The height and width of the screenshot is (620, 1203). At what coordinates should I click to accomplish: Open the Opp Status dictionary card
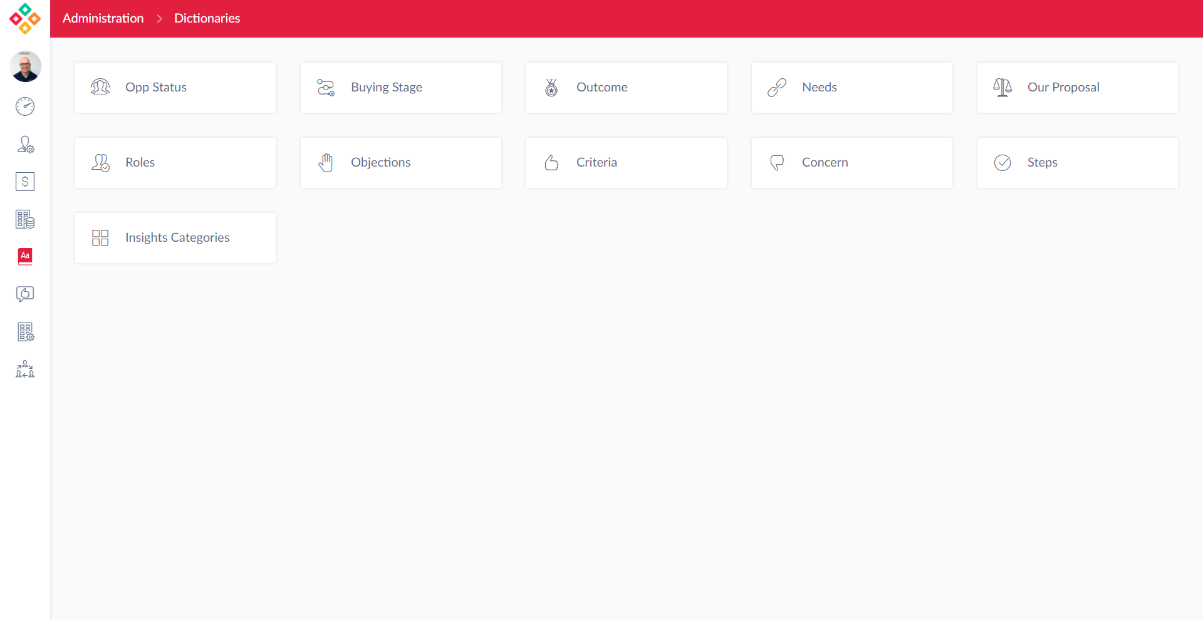[175, 88]
